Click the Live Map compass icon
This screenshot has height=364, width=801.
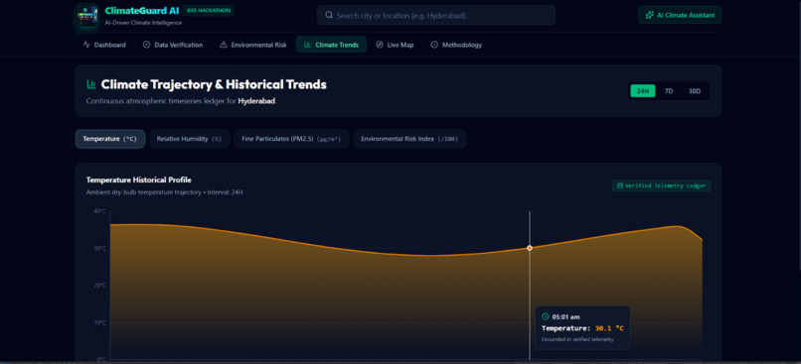click(x=380, y=45)
